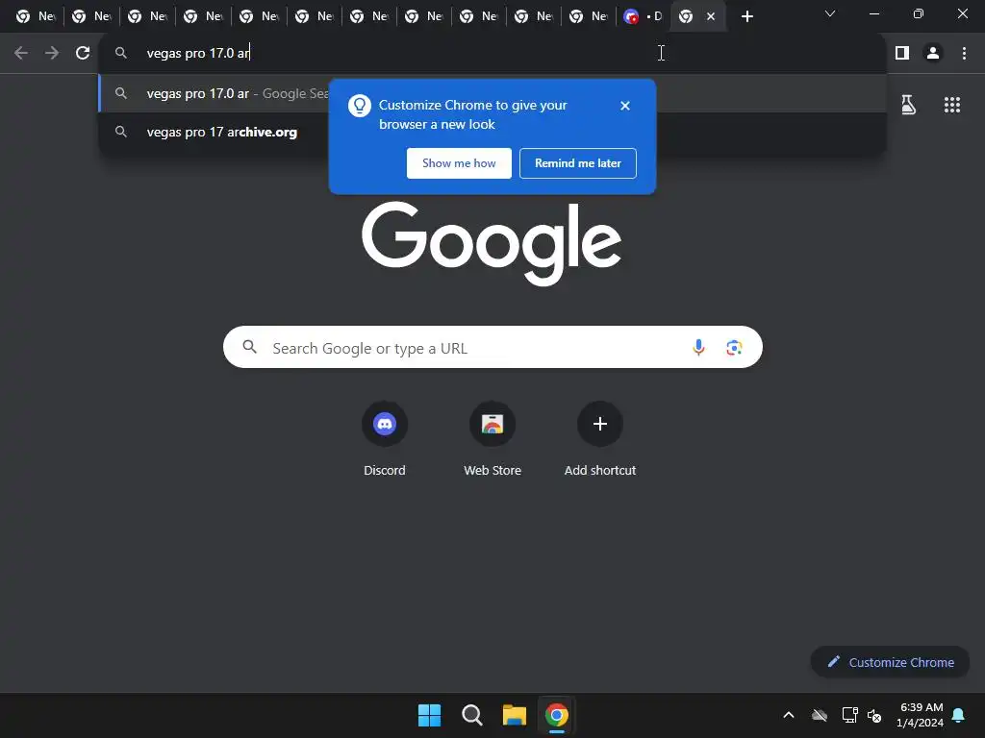The image size is (985, 738).
Task: Open the Web Store shortcut
Action: click(492, 438)
